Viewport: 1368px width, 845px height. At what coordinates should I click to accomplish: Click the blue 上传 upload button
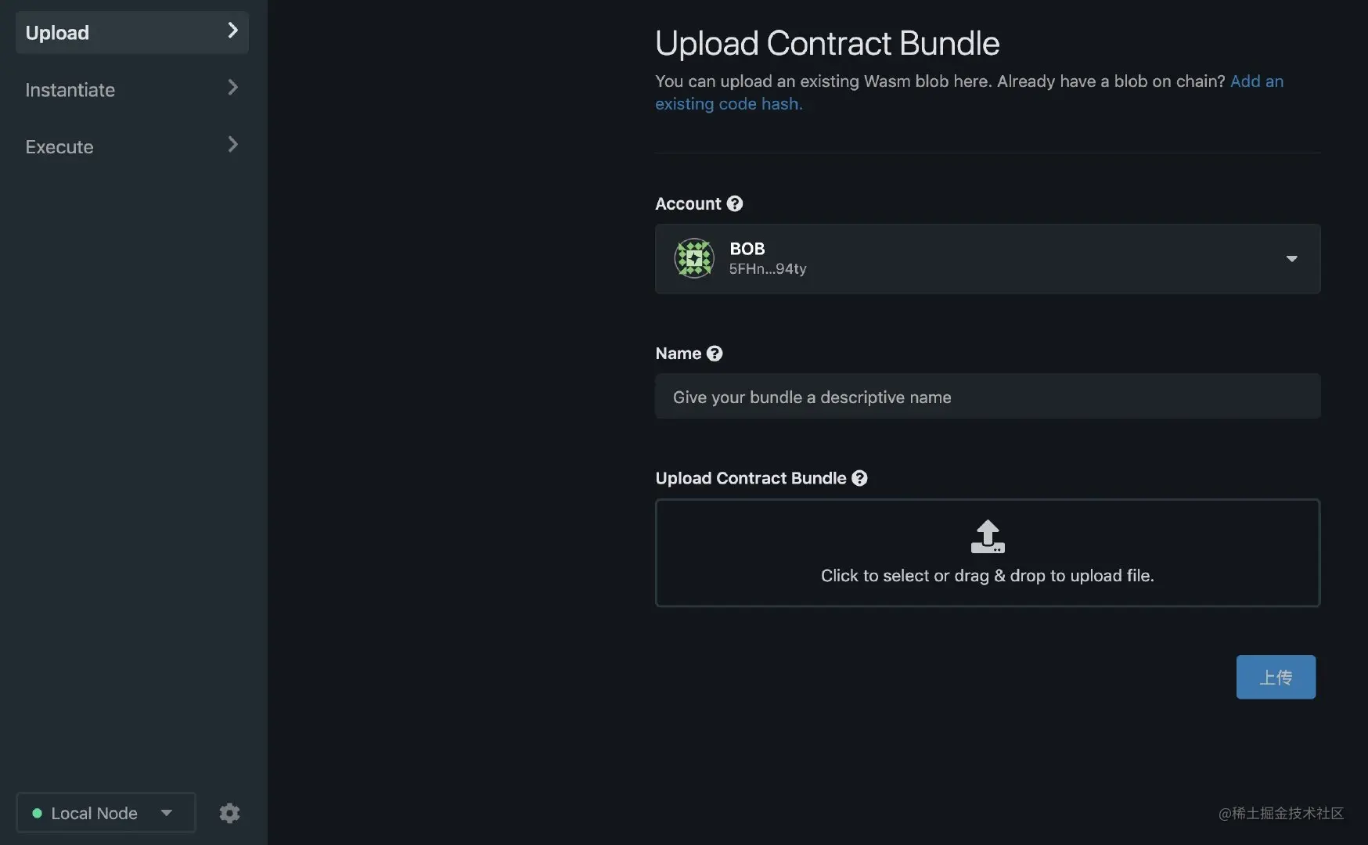[1276, 677]
